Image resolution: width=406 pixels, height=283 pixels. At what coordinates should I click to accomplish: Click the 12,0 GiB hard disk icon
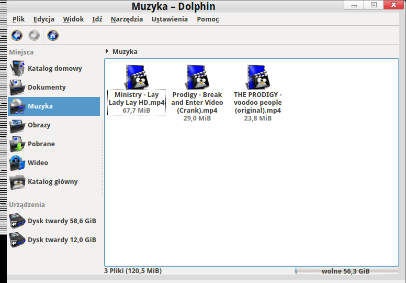17,240
